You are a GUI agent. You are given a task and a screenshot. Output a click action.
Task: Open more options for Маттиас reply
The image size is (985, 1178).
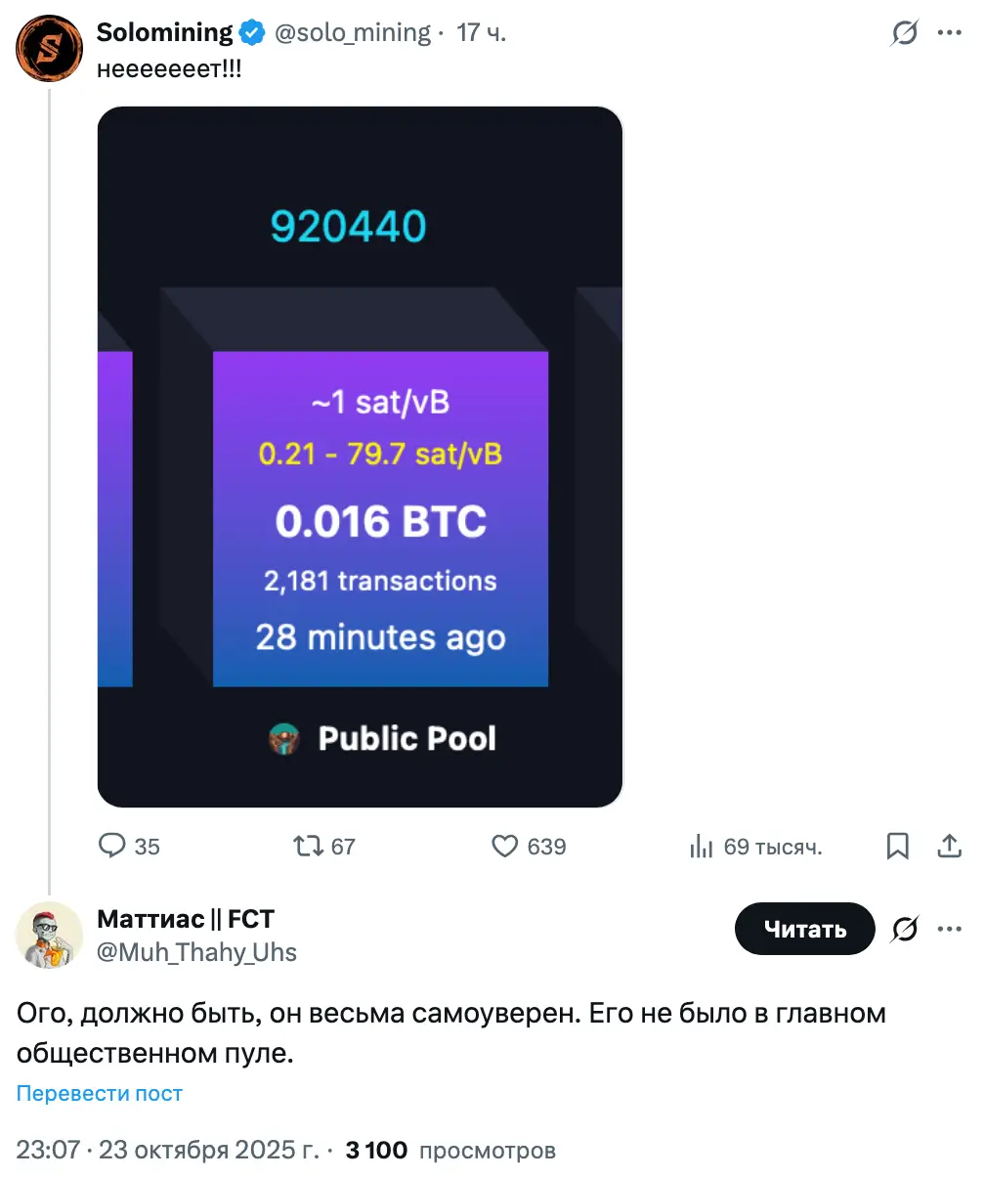click(x=950, y=929)
